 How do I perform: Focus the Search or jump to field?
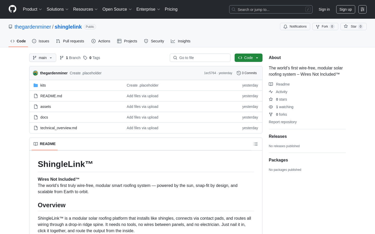click(x=271, y=9)
